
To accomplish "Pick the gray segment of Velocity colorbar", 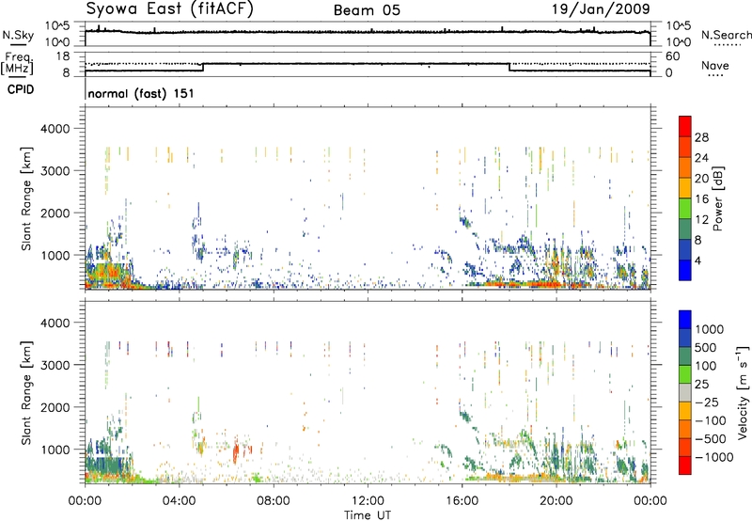I will click(685, 392).
